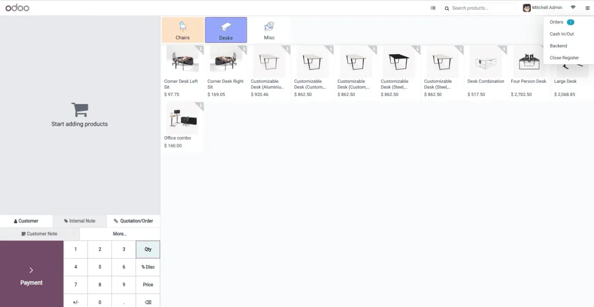Click numpad key 3
The image size is (594, 307).
click(x=124, y=249)
